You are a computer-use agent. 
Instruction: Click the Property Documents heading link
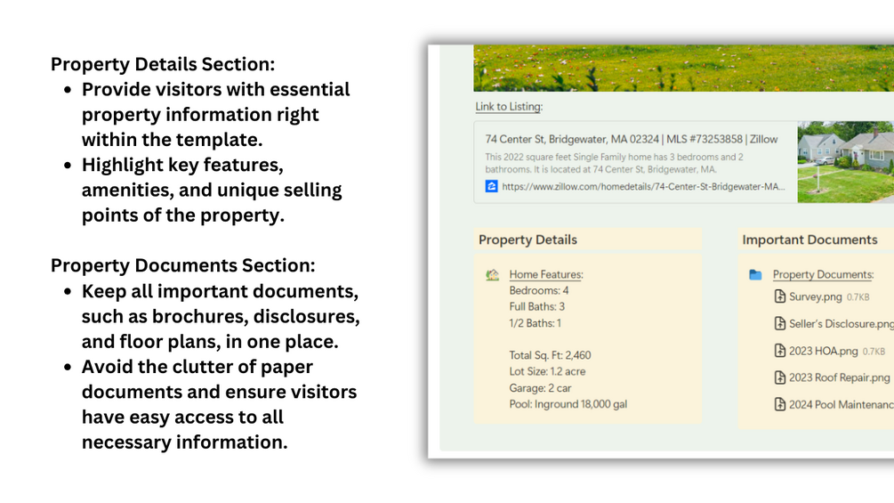pyautogui.click(x=824, y=275)
